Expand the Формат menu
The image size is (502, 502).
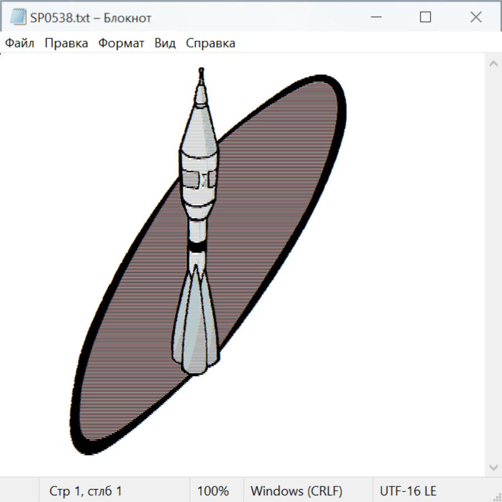pos(121,44)
